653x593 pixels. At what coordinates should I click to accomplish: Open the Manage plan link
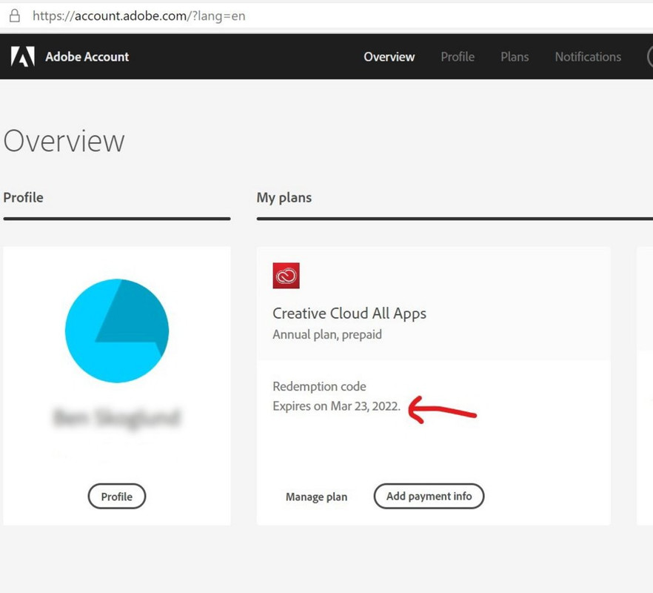point(317,497)
